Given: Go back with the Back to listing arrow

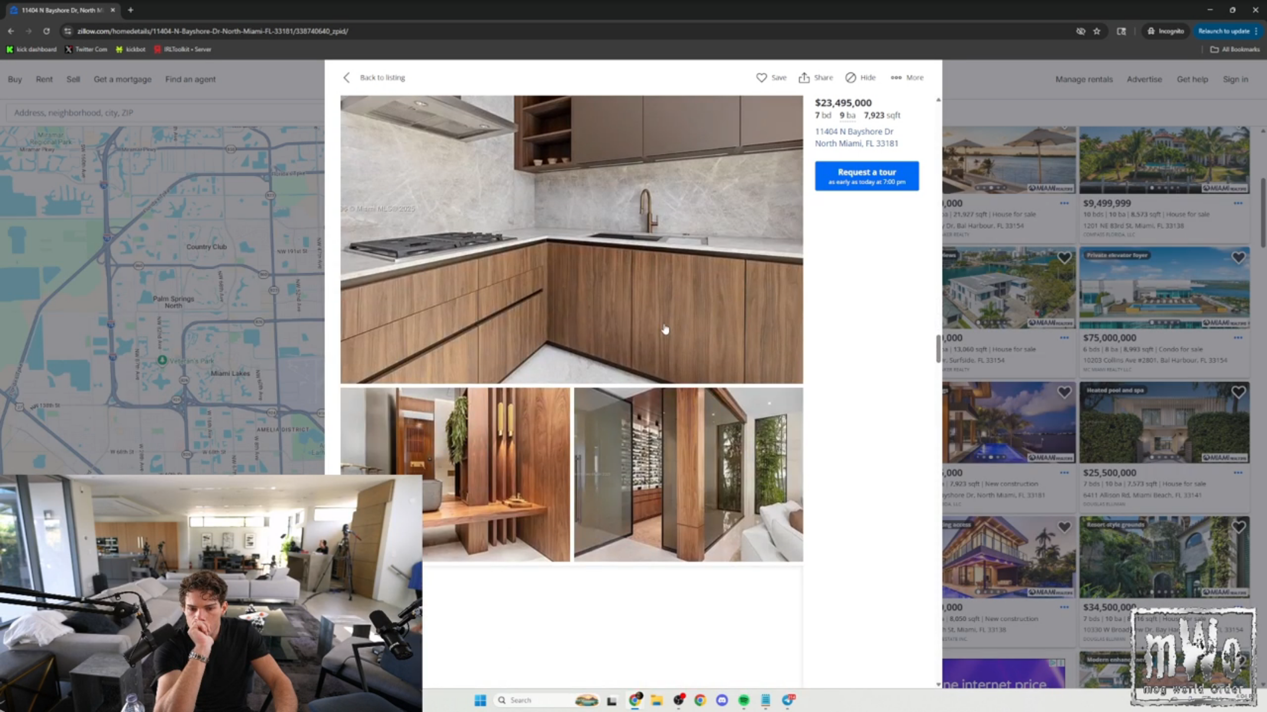Looking at the screenshot, I should 347,77.
